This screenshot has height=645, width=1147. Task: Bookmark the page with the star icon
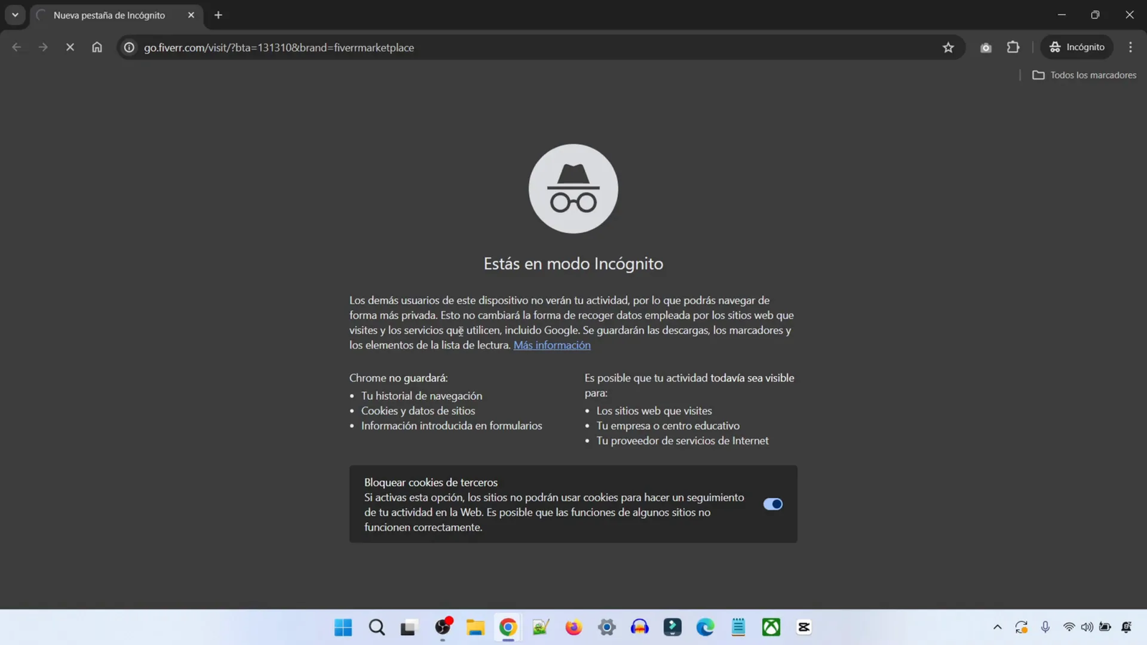(x=948, y=47)
